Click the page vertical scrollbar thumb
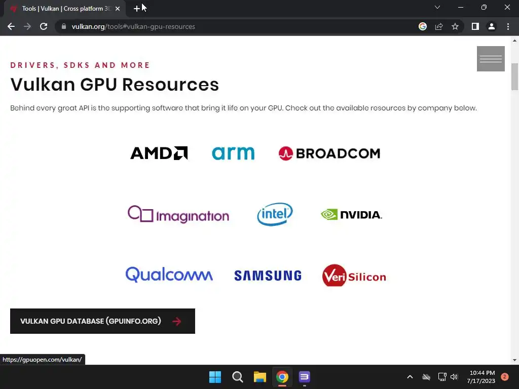Viewport: 519px width, 389px height. click(x=514, y=77)
